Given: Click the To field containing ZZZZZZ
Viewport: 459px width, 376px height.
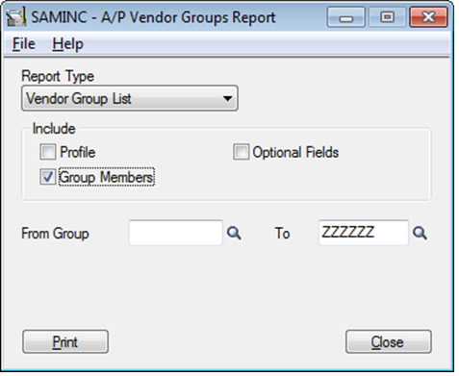Looking at the screenshot, I should (x=364, y=233).
